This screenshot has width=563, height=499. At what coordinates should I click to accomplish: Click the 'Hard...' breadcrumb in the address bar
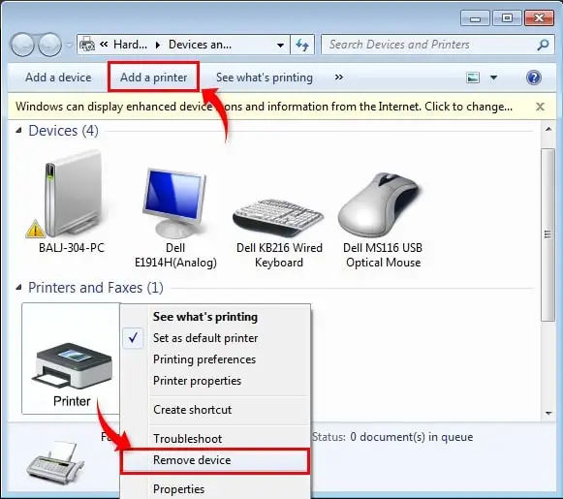[130, 45]
